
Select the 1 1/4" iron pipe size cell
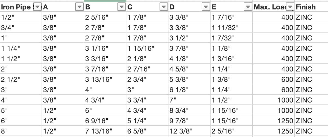coord(21,48)
